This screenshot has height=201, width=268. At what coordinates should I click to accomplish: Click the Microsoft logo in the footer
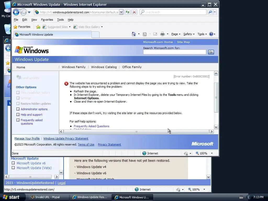202,144
